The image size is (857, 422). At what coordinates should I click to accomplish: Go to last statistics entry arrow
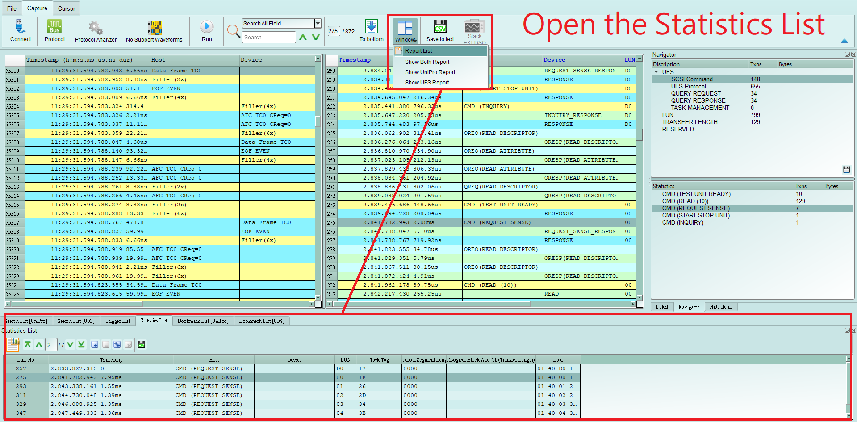[x=81, y=344]
